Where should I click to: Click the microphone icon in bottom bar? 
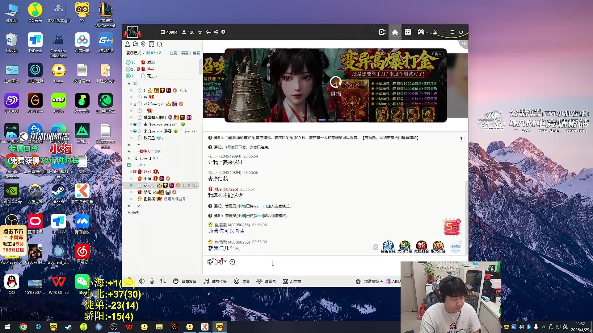(152, 281)
